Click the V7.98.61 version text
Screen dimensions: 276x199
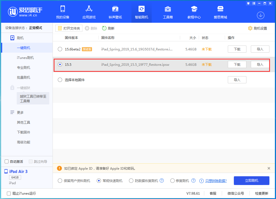(193, 194)
